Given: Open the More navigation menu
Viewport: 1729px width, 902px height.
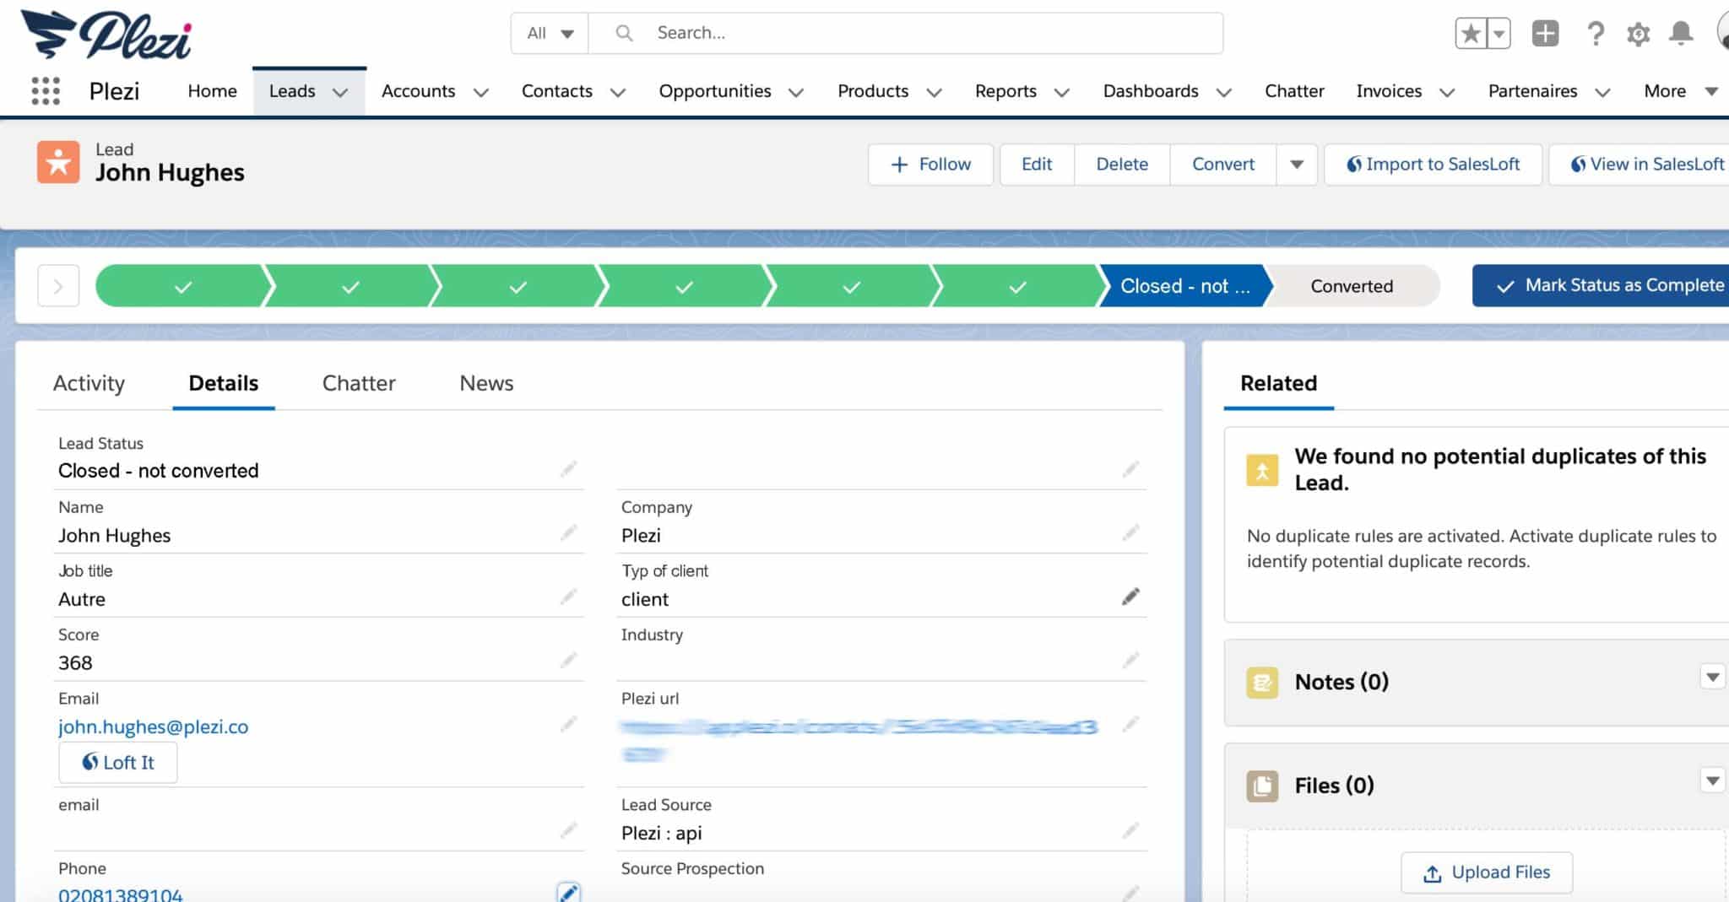Looking at the screenshot, I should coord(1679,91).
